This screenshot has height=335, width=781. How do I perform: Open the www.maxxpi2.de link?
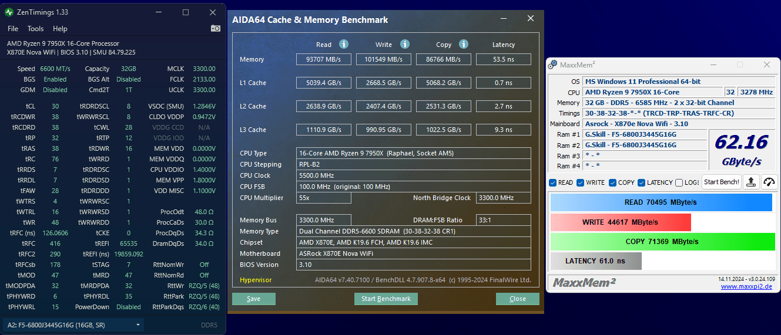coord(747,286)
